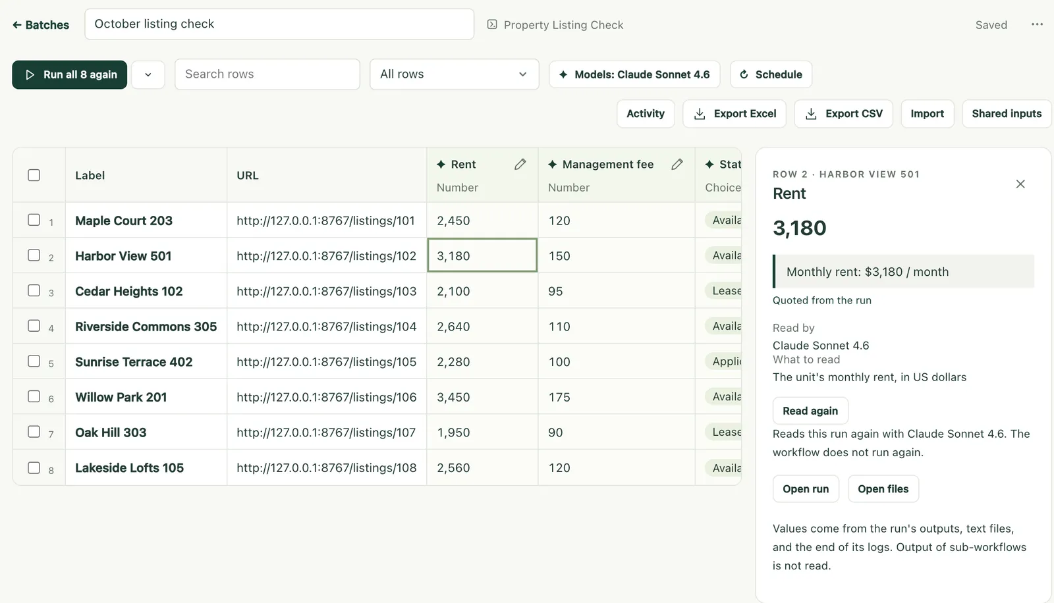Export the table to Excel

pyautogui.click(x=735, y=114)
